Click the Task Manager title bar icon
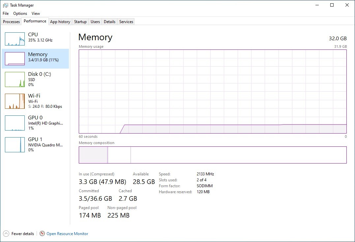 pos(5,5)
